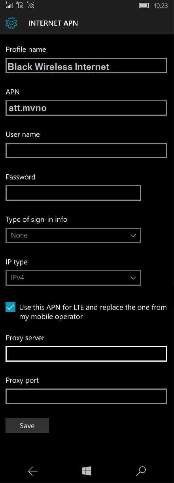
Task: Edit the Profile name field
Action: [x=86, y=66]
